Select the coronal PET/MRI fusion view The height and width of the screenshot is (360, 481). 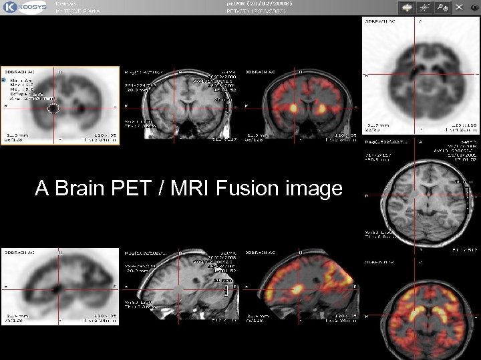point(301,105)
